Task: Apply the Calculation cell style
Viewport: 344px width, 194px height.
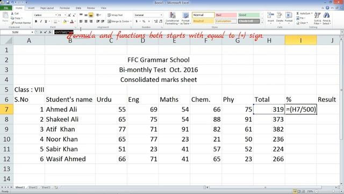Action: (226, 21)
